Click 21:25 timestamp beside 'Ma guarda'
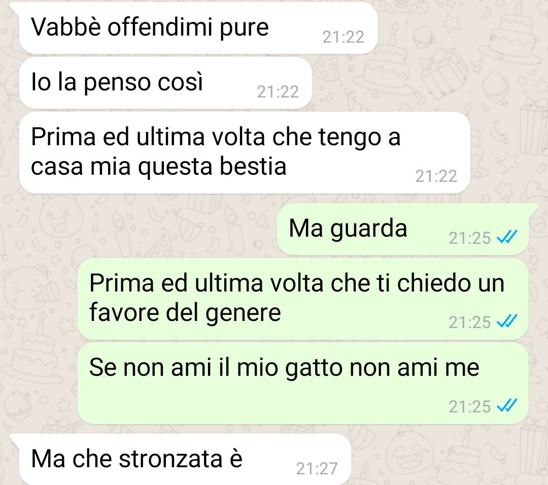Viewport: 548px width, 485px height. point(470,238)
